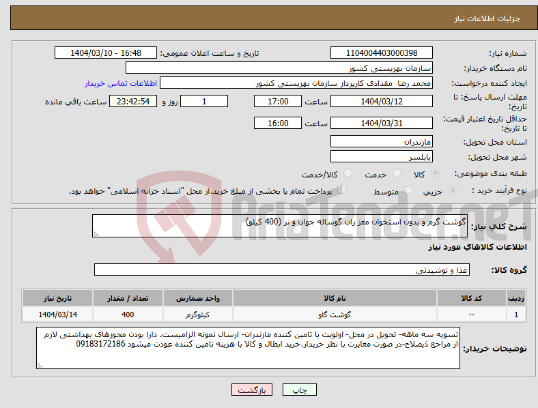Click the buyer organization name field
The image size is (538, 408).
[279, 68]
